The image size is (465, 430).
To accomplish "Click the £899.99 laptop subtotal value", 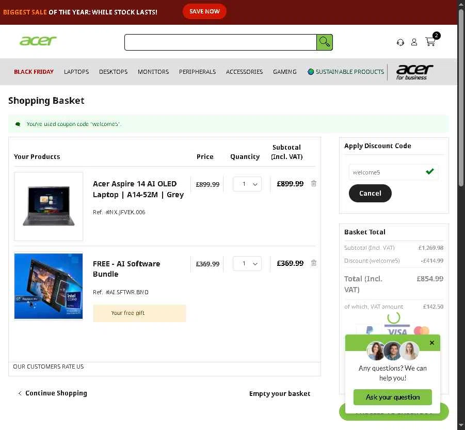I will [x=290, y=184].
